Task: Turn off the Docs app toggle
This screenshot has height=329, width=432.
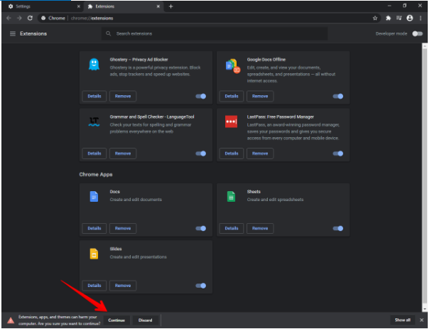Action: (201, 228)
